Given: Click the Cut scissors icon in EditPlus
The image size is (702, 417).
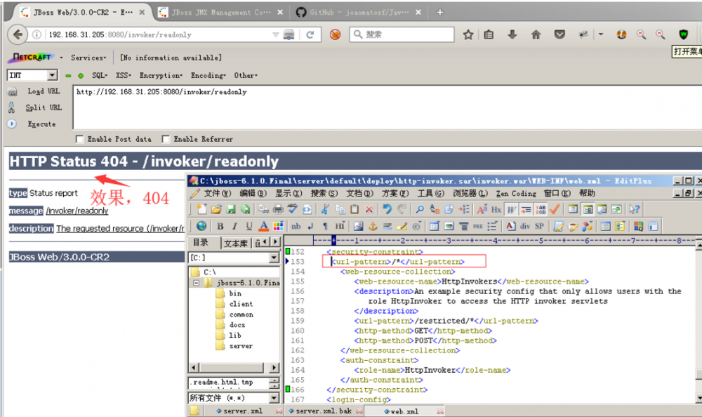Looking at the screenshot, I should [325, 209].
